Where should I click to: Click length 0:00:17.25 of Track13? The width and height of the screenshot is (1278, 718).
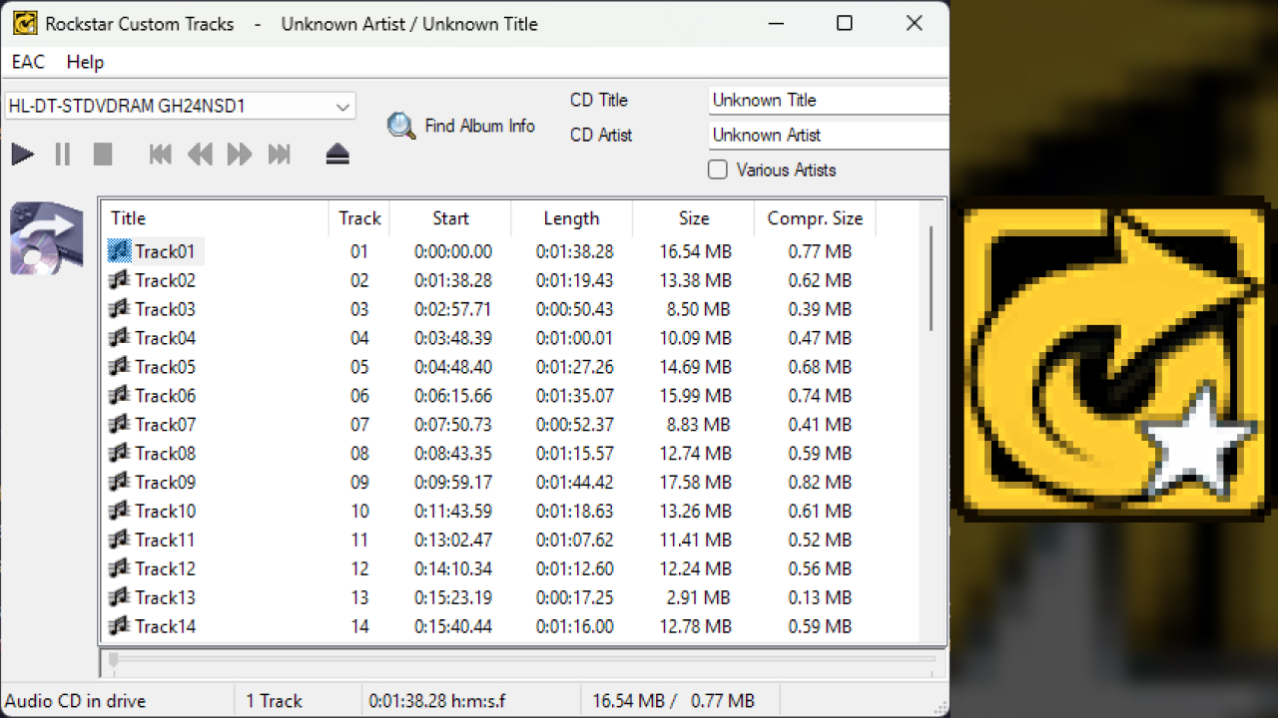tap(575, 598)
